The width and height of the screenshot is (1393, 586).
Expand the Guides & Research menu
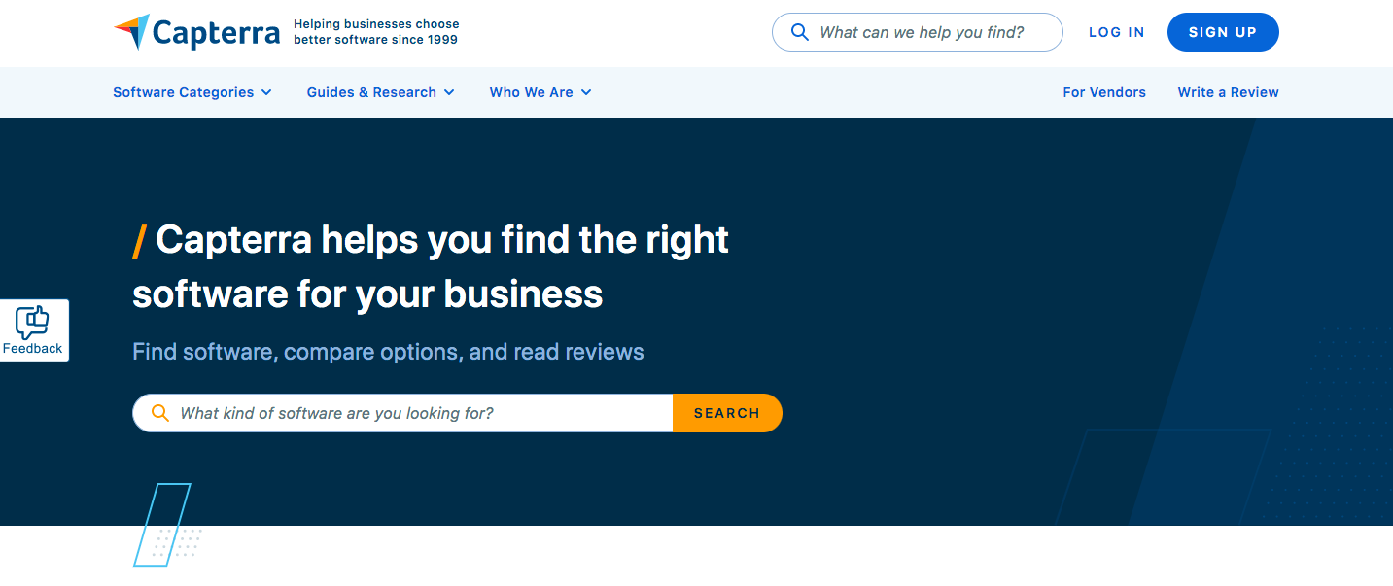click(x=372, y=92)
